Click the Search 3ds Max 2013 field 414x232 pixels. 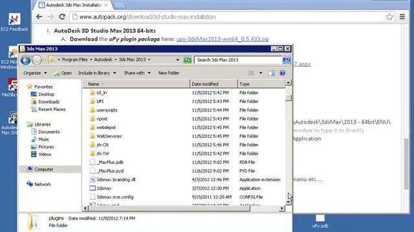point(239,60)
